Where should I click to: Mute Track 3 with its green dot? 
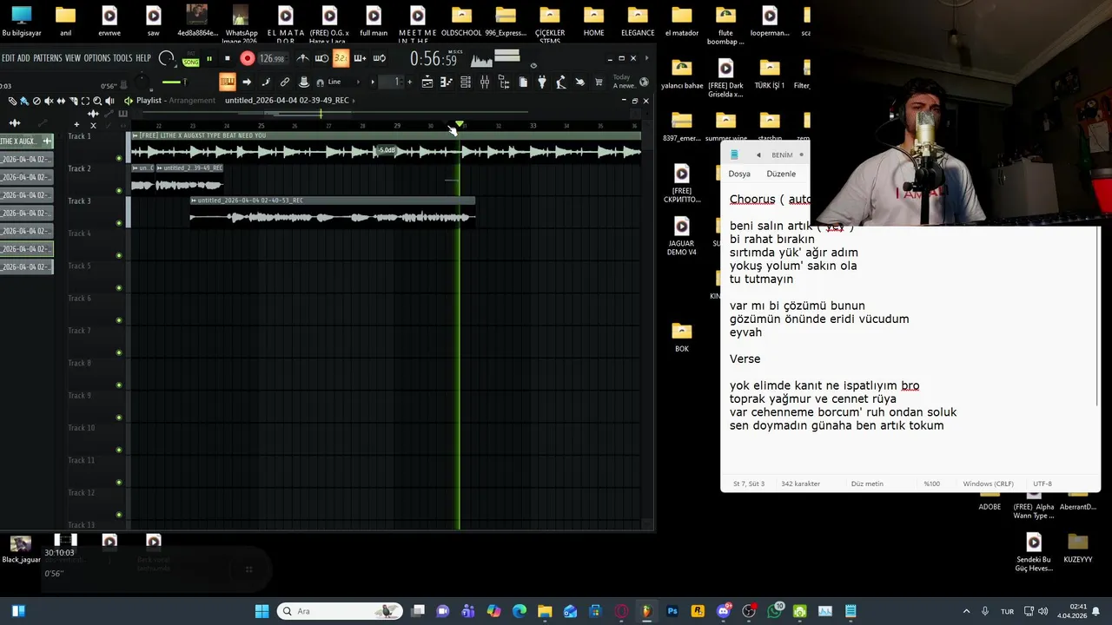point(119,223)
